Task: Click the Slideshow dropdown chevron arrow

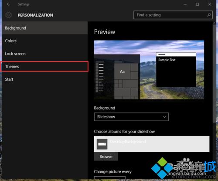Action: (x=164, y=117)
